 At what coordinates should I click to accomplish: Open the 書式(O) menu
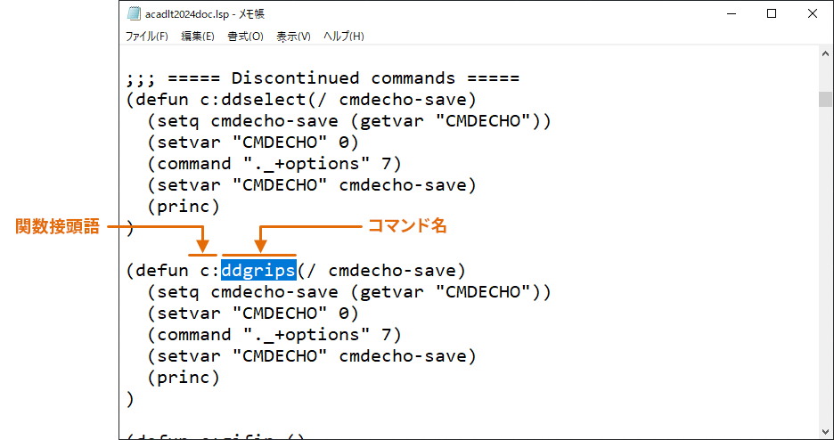[x=245, y=37]
